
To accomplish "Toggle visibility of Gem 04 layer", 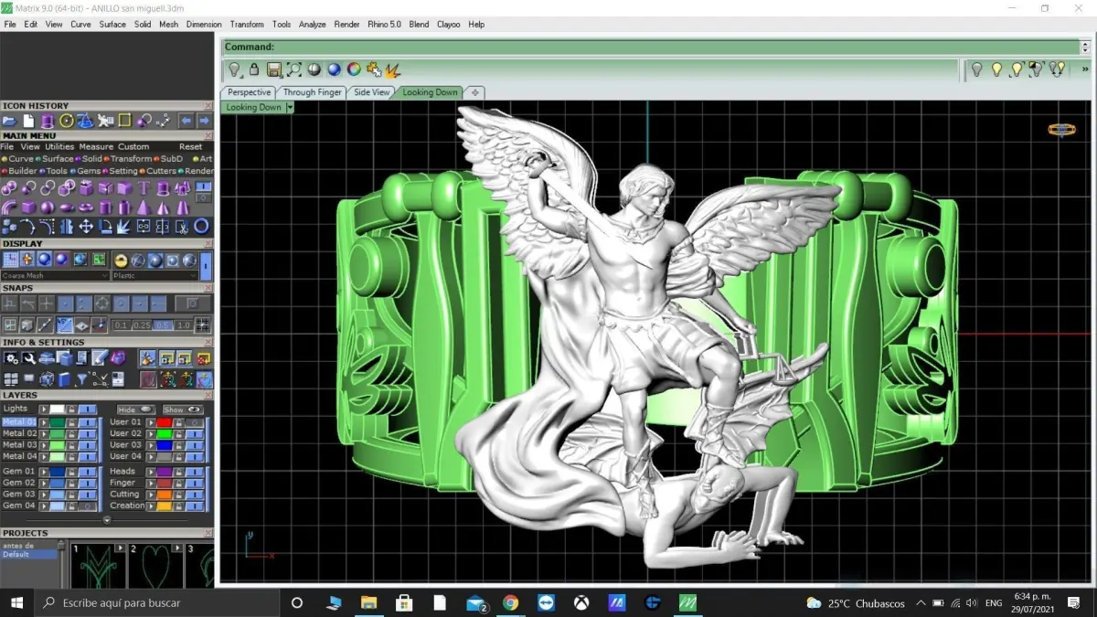I will 88,505.
